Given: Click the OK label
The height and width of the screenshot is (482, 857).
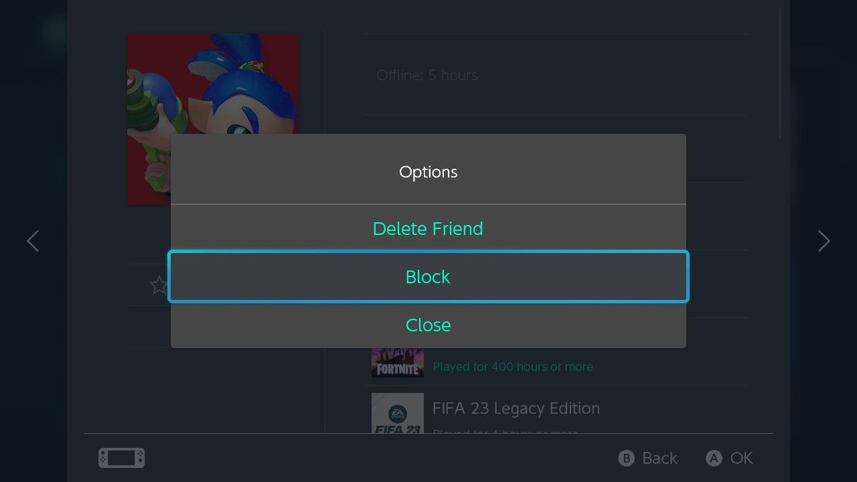Looking at the screenshot, I should click(x=741, y=458).
